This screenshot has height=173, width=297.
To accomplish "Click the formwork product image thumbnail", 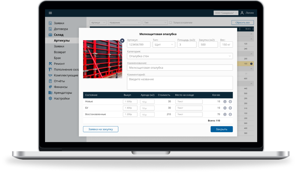I will [102, 59].
